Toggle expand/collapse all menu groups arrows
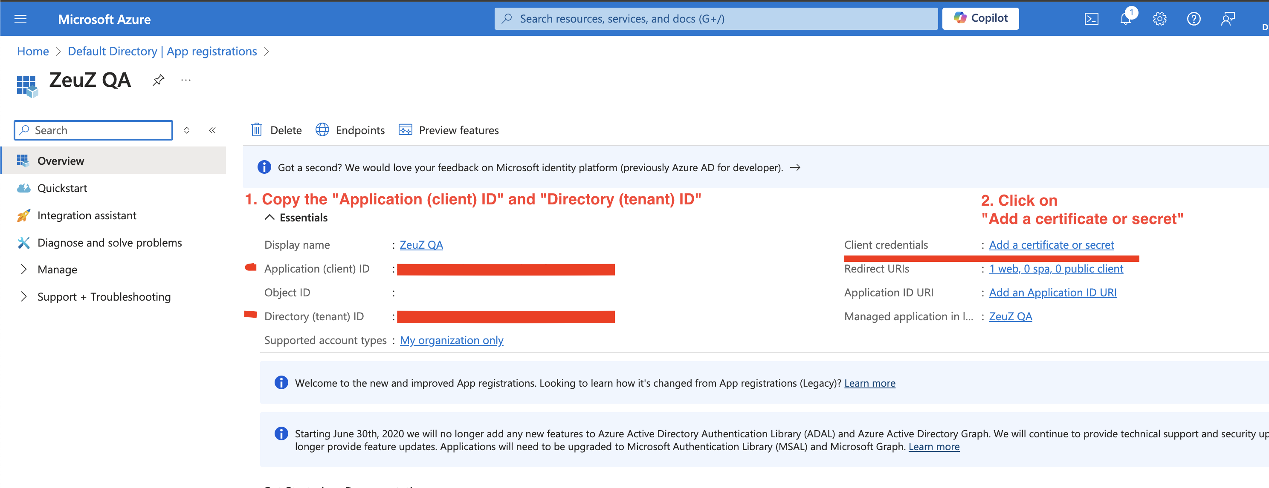 187,130
